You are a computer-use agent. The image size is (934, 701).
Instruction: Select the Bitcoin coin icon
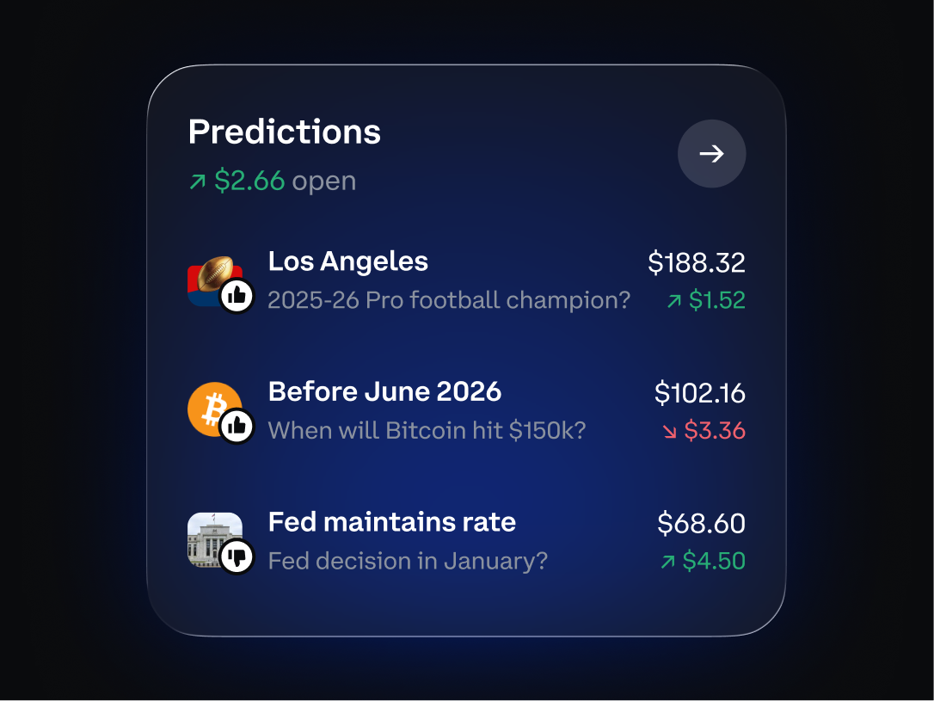(213, 404)
